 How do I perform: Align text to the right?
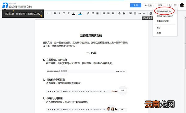(x=113, y=13)
